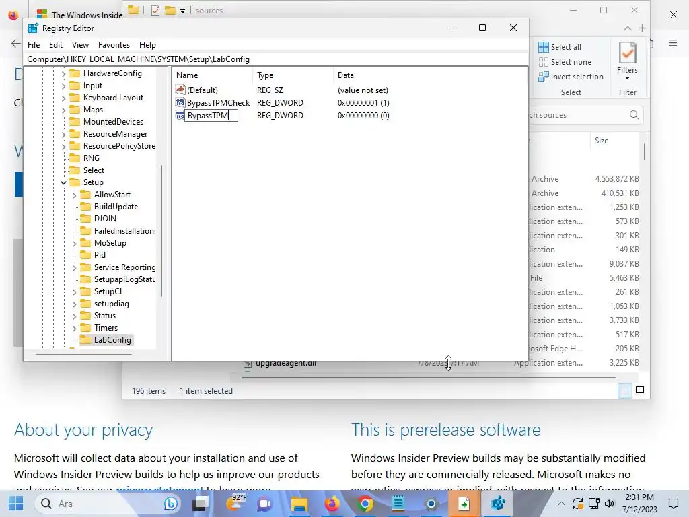Click the setupdiag folder icon
This screenshot has height=517, width=689.
pyautogui.click(x=85, y=304)
